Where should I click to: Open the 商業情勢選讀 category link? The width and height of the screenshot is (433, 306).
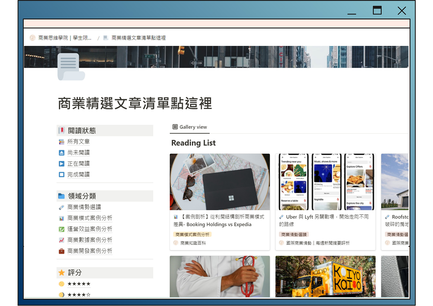point(84,207)
